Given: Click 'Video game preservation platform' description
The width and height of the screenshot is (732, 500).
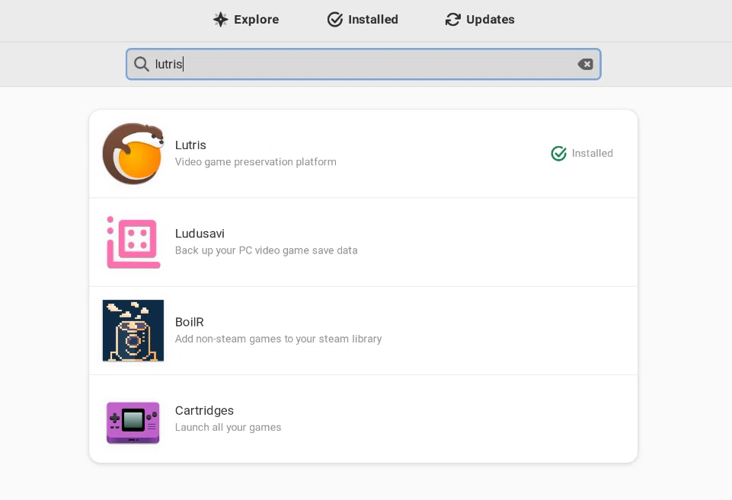Looking at the screenshot, I should tap(256, 162).
